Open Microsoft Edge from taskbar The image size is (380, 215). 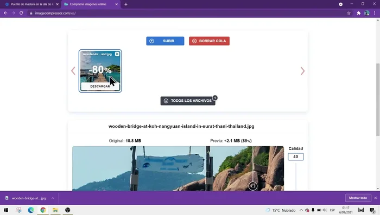(31, 210)
